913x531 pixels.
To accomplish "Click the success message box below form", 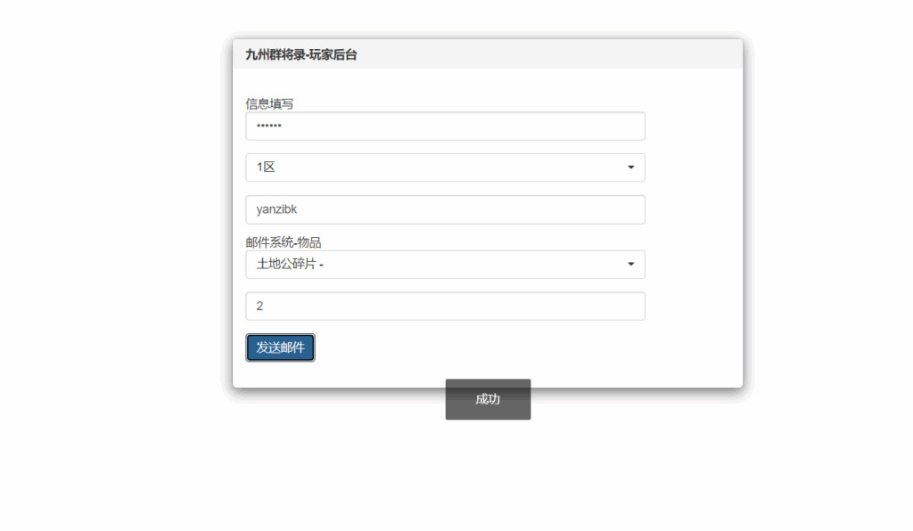I will coord(487,399).
